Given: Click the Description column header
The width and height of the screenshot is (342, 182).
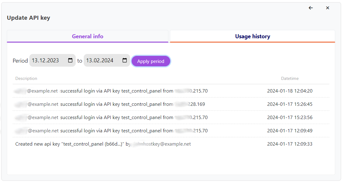Looking at the screenshot, I should pos(26,78).
